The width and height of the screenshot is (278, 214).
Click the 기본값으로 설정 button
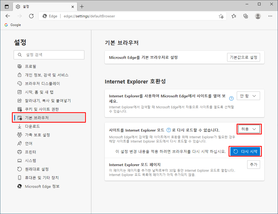point(243,57)
